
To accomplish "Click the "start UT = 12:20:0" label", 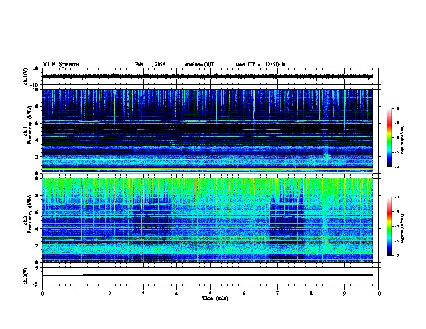I will pos(260,65).
